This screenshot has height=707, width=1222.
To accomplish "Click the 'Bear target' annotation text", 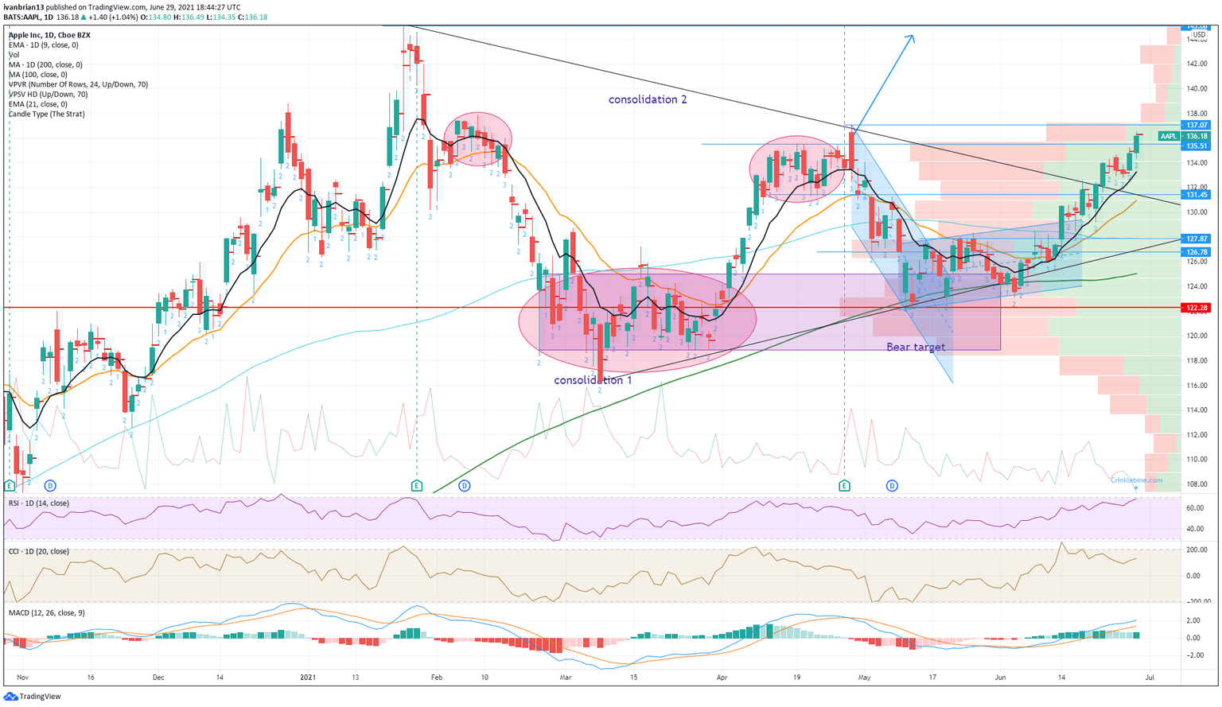I will (x=916, y=347).
